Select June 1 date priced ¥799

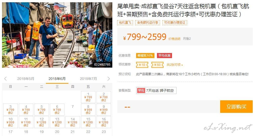[x=88, y=97]
